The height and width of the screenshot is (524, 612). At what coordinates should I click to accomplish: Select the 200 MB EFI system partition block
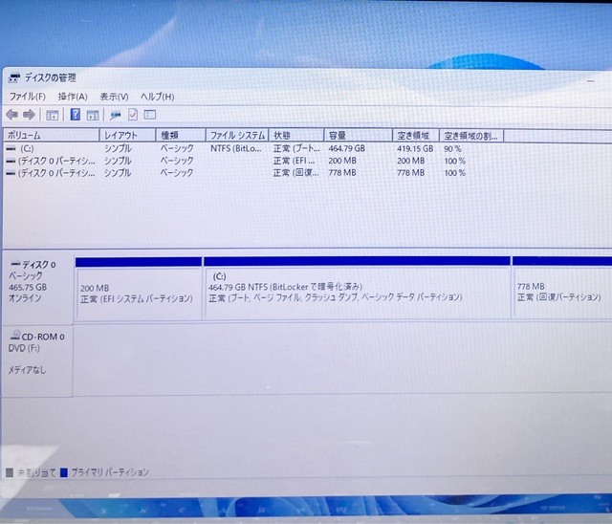click(139, 289)
